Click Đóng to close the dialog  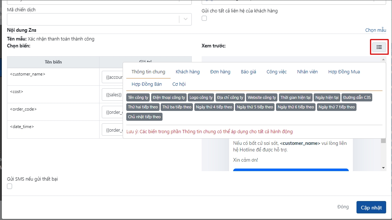click(x=343, y=207)
